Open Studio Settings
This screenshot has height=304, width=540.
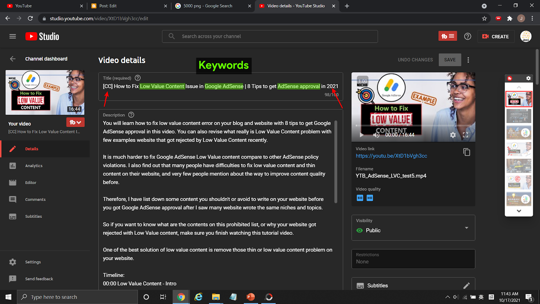[x=45, y=262]
